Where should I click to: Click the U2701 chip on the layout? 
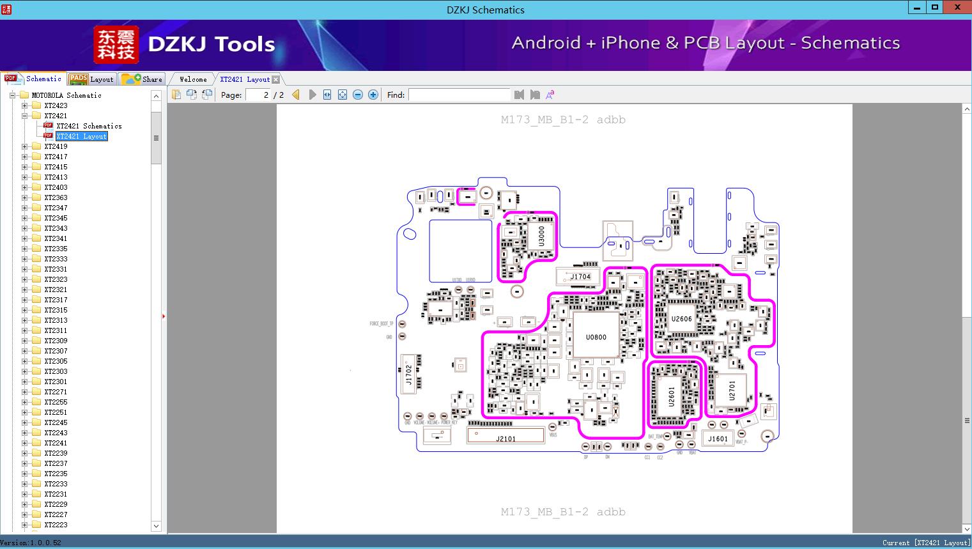(x=732, y=390)
